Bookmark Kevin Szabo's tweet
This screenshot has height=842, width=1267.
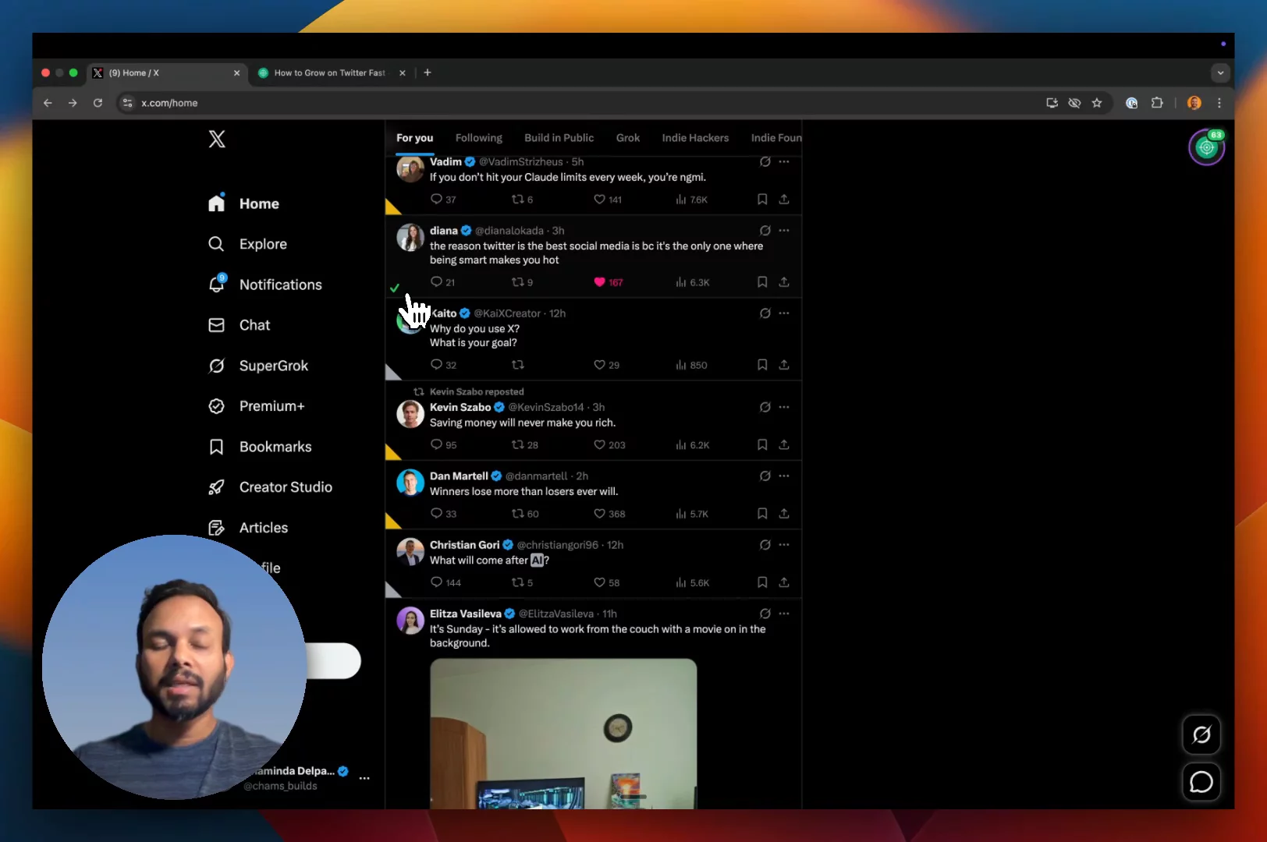pos(762,445)
